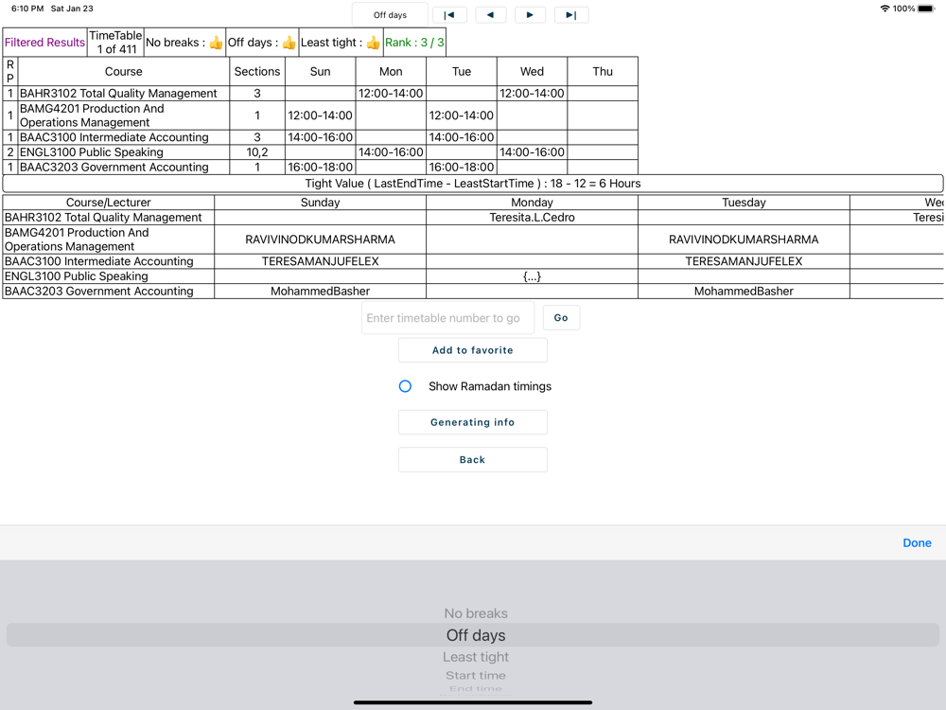Click the Tight Value summary row
Screen dimensions: 946x710
tap(472, 184)
